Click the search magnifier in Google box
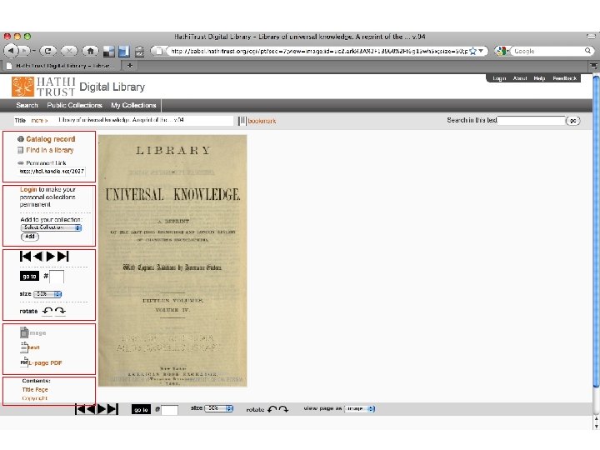The height and width of the screenshot is (450, 600). pyautogui.click(x=587, y=51)
